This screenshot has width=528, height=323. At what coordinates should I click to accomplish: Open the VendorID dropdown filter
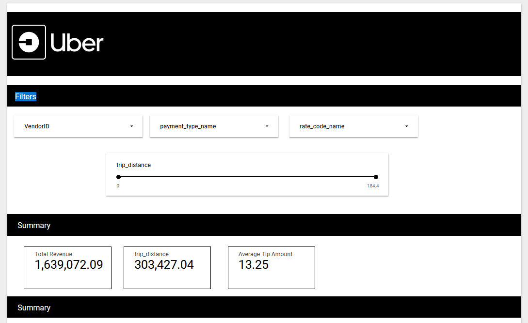(x=78, y=126)
